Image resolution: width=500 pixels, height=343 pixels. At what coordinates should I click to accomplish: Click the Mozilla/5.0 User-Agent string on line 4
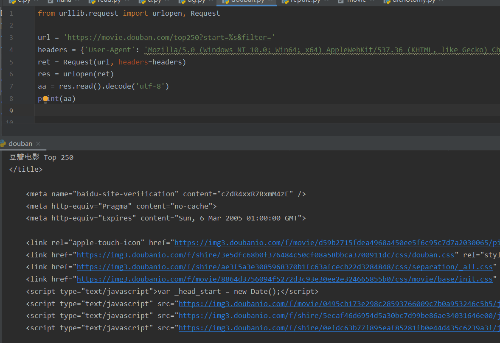[322, 50]
